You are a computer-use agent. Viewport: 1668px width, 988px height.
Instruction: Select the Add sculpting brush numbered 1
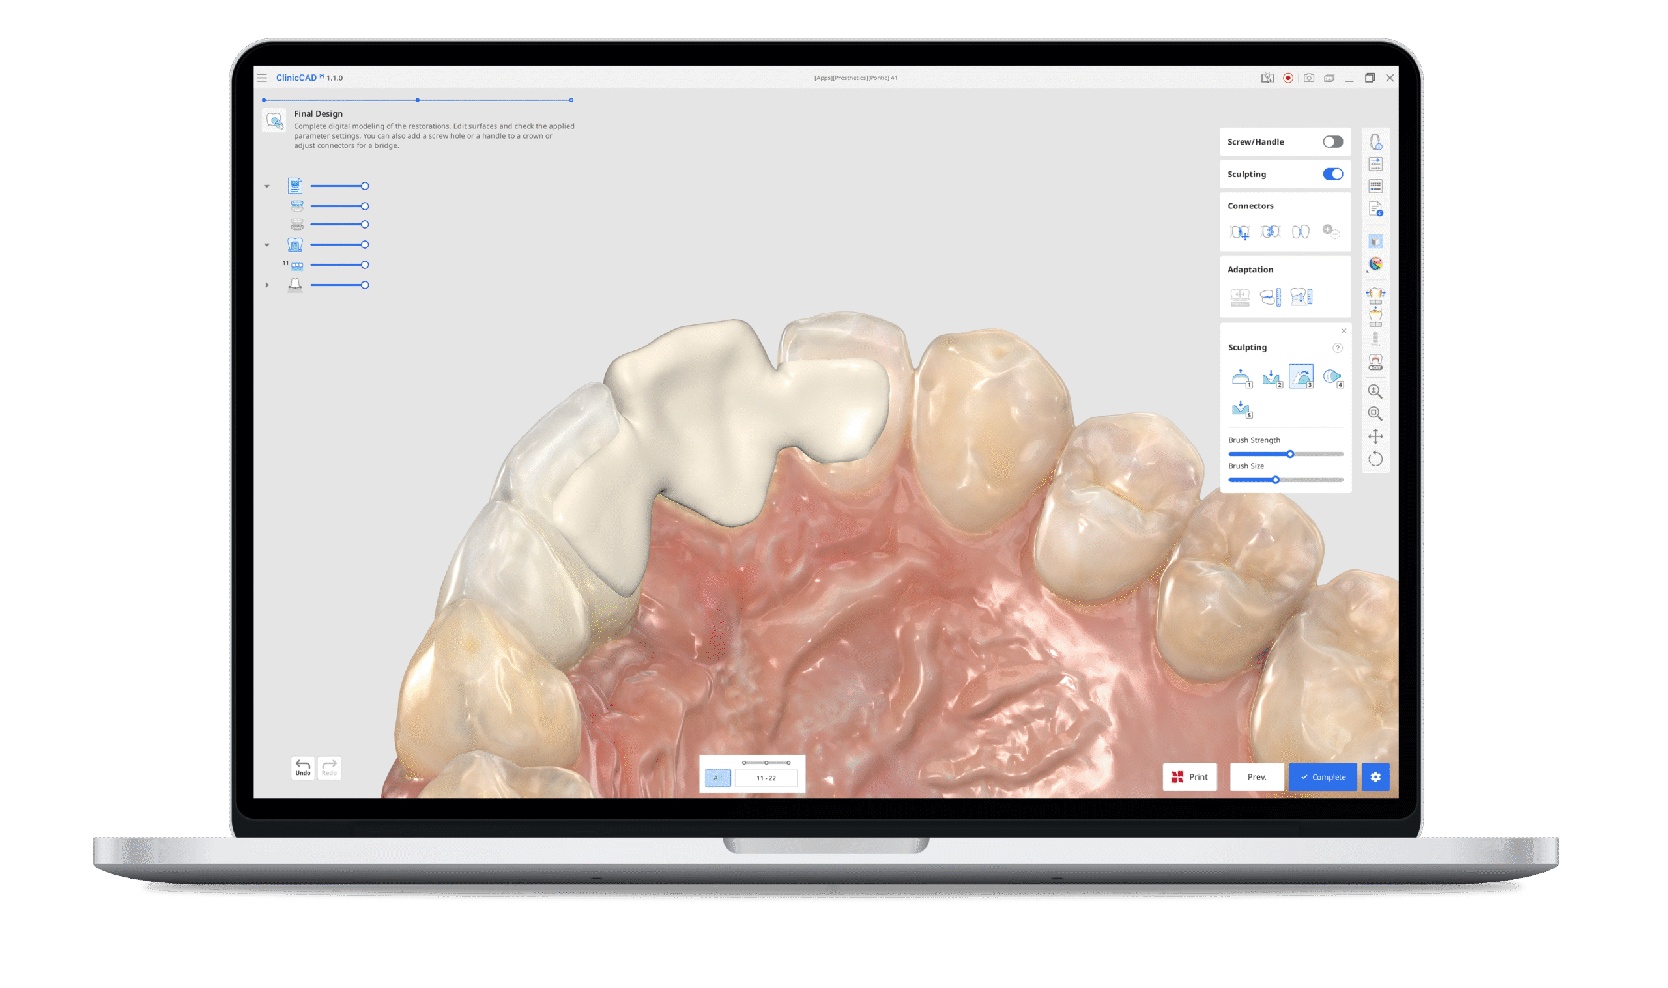(x=1240, y=378)
